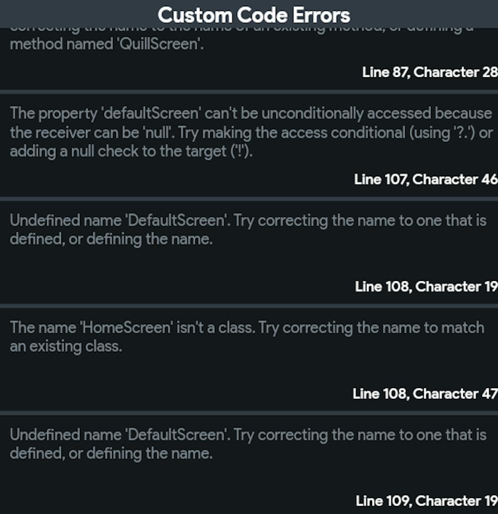
Task: Open error location Line 108, Character 19
Action: coord(426,286)
